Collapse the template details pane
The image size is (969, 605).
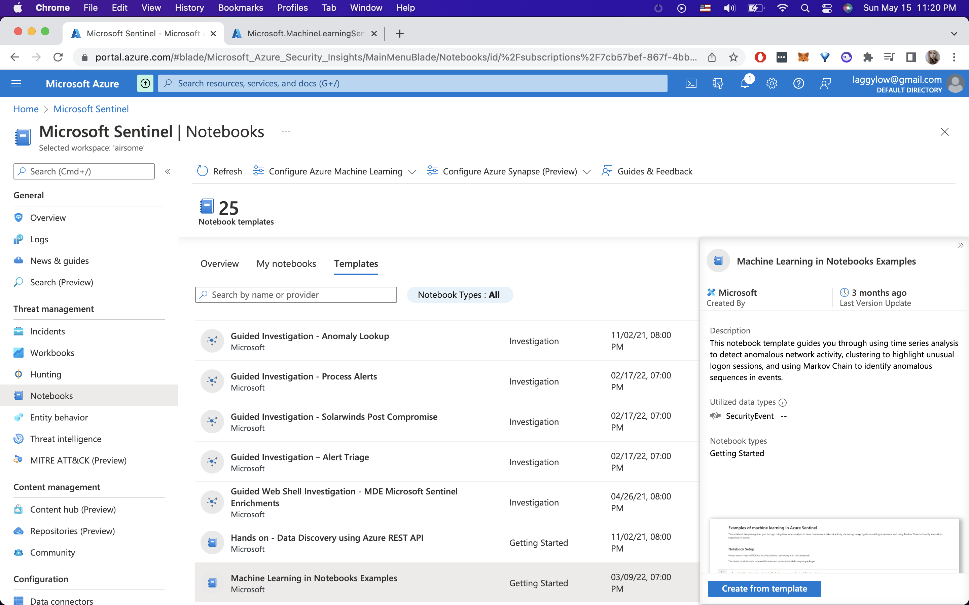(x=960, y=245)
